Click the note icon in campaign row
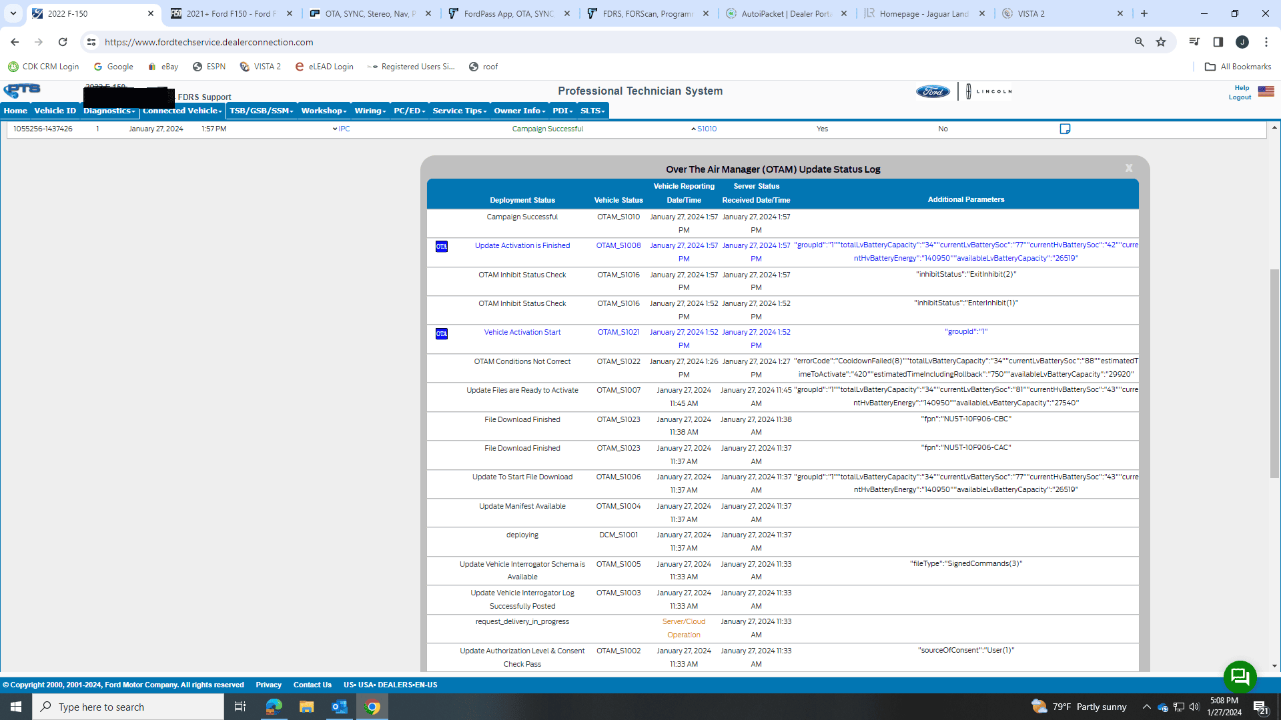The height and width of the screenshot is (720, 1281). 1065,129
